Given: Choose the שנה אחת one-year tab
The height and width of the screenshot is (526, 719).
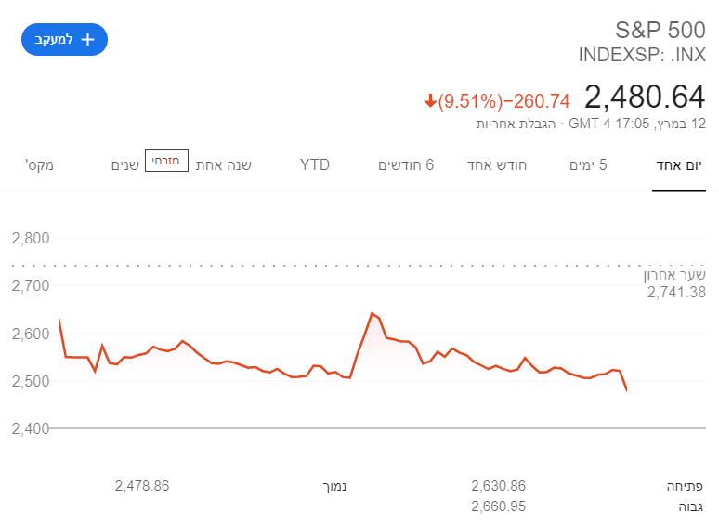Looking at the screenshot, I should [223, 165].
